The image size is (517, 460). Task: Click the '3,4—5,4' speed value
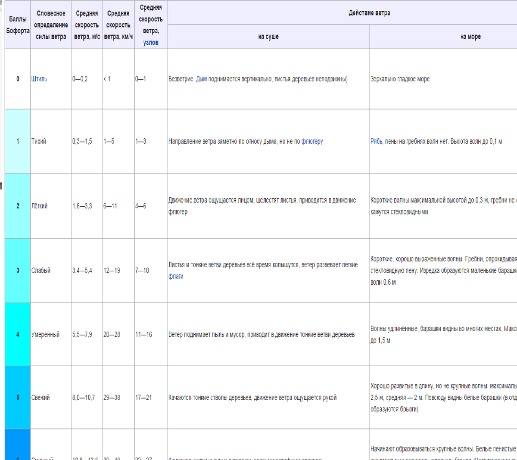82,270
